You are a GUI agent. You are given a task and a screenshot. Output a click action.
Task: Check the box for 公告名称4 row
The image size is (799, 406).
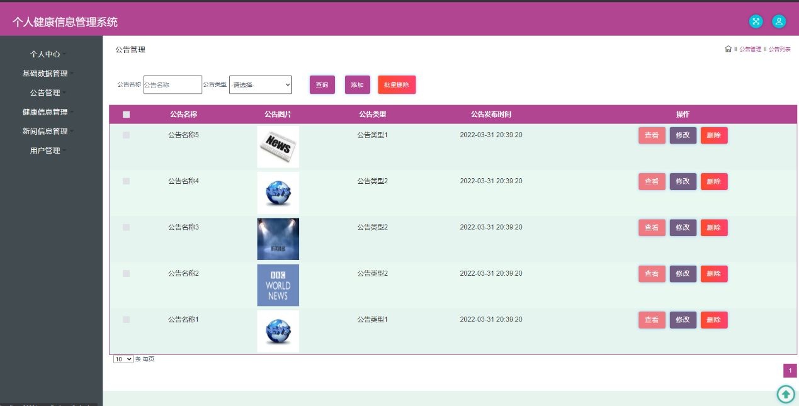(x=126, y=181)
